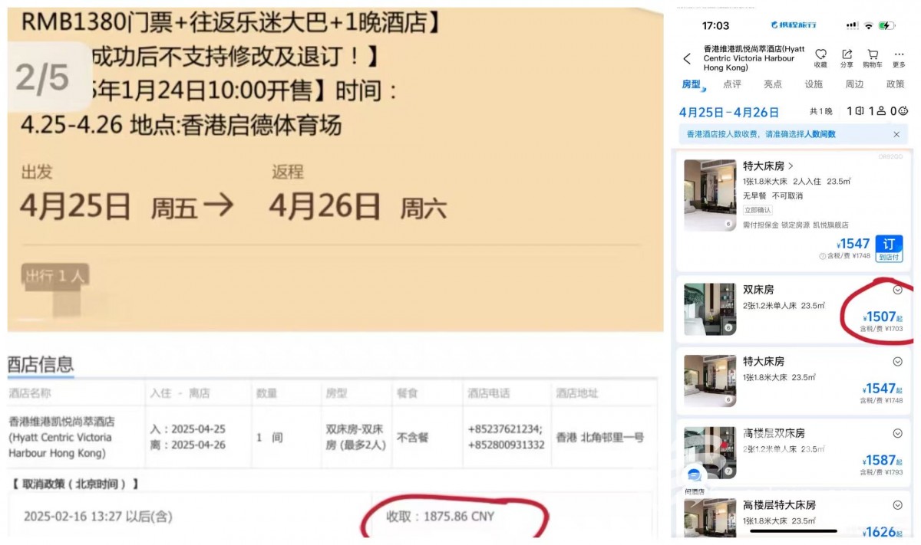
Task: Tap the 收取：1875.86 CNY amount
Action: 440,517
